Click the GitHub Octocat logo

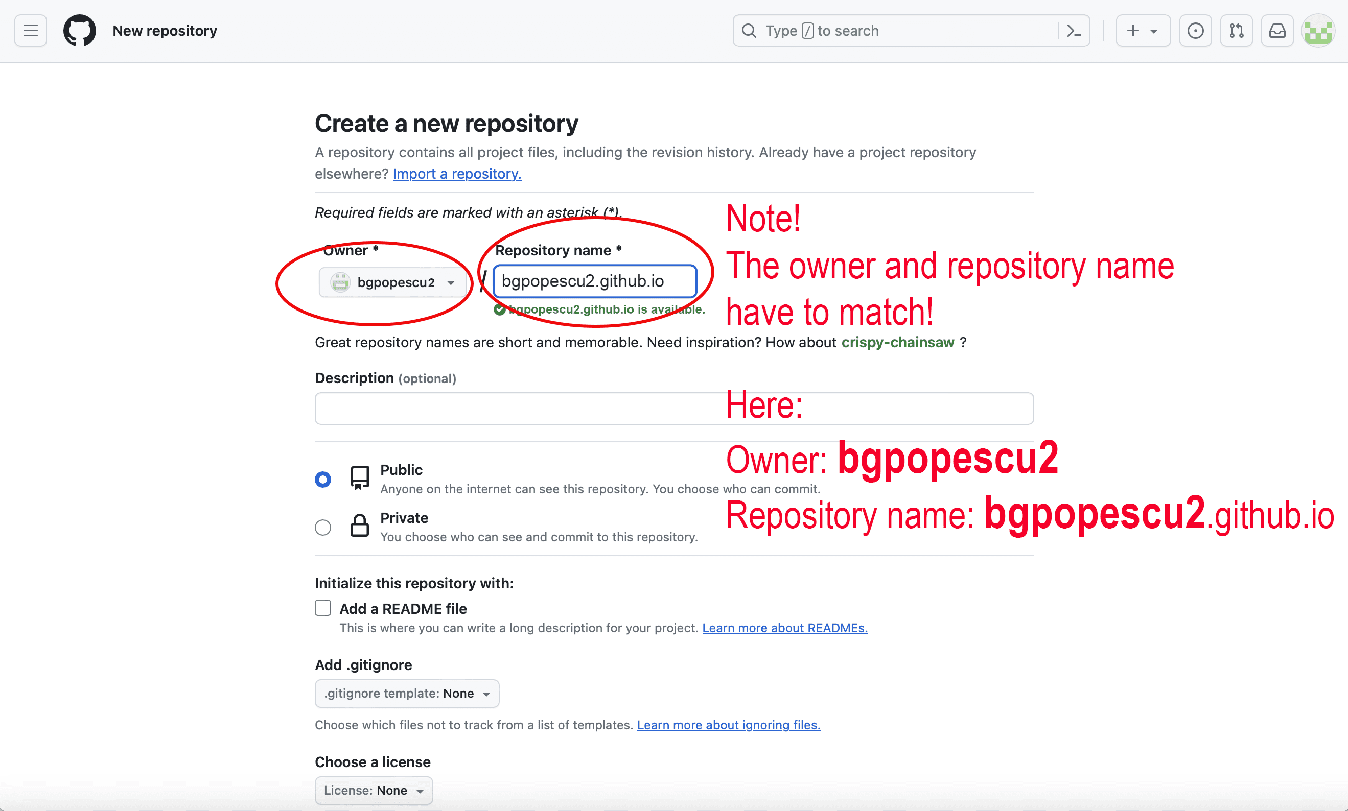[x=80, y=31]
